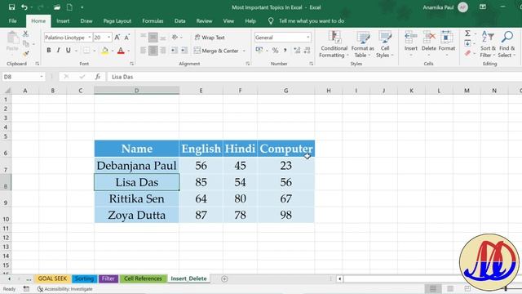
Task: Select the cell containing Zoya Dutta
Action: pyautogui.click(x=136, y=215)
